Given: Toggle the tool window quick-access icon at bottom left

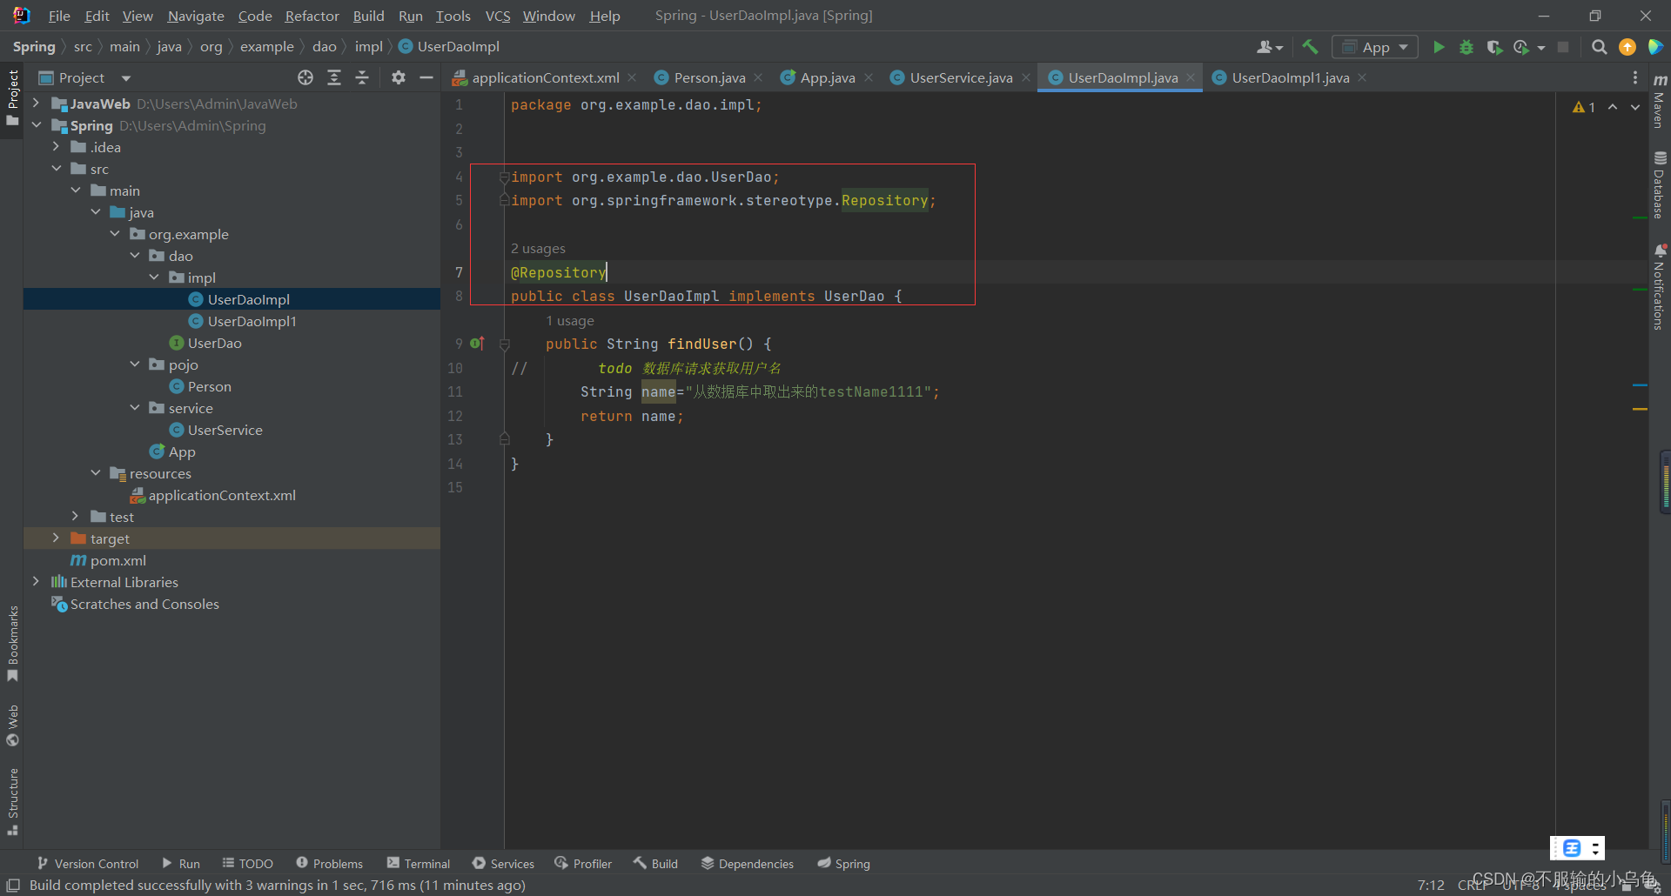Looking at the screenshot, I should [13, 886].
